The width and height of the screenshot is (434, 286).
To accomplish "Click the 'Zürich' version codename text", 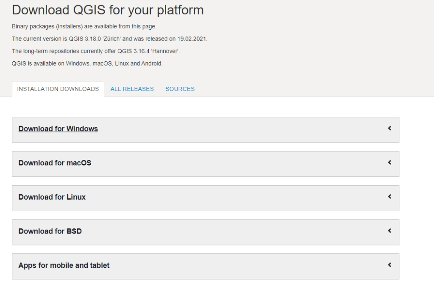I will click(x=111, y=39).
